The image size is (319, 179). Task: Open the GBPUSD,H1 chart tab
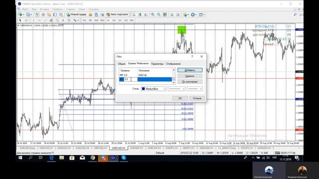pos(101,148)
